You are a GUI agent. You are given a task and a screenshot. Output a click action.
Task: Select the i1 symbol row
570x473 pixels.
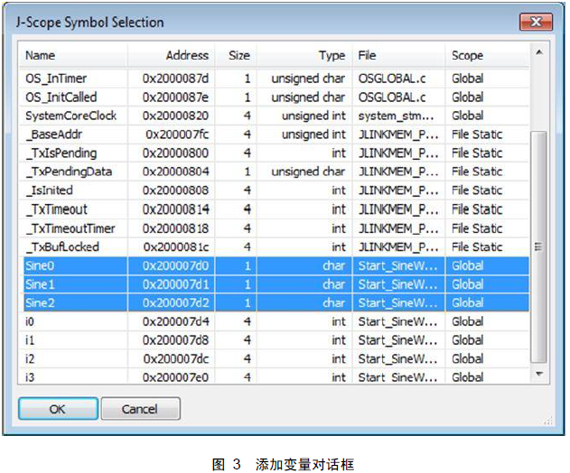[274, 340]
